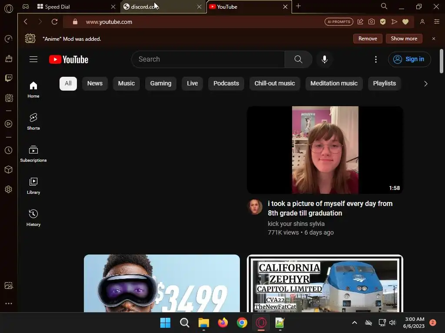Screen dimensions: 445x333
Task: Open Firefox from the taskbar
Action: coord(223,323)
